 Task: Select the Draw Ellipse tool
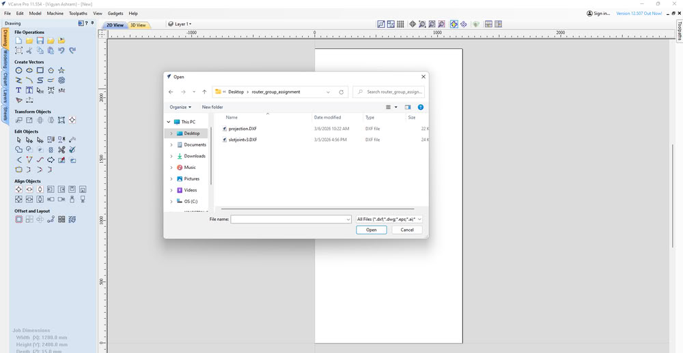[x=29, y=70]
